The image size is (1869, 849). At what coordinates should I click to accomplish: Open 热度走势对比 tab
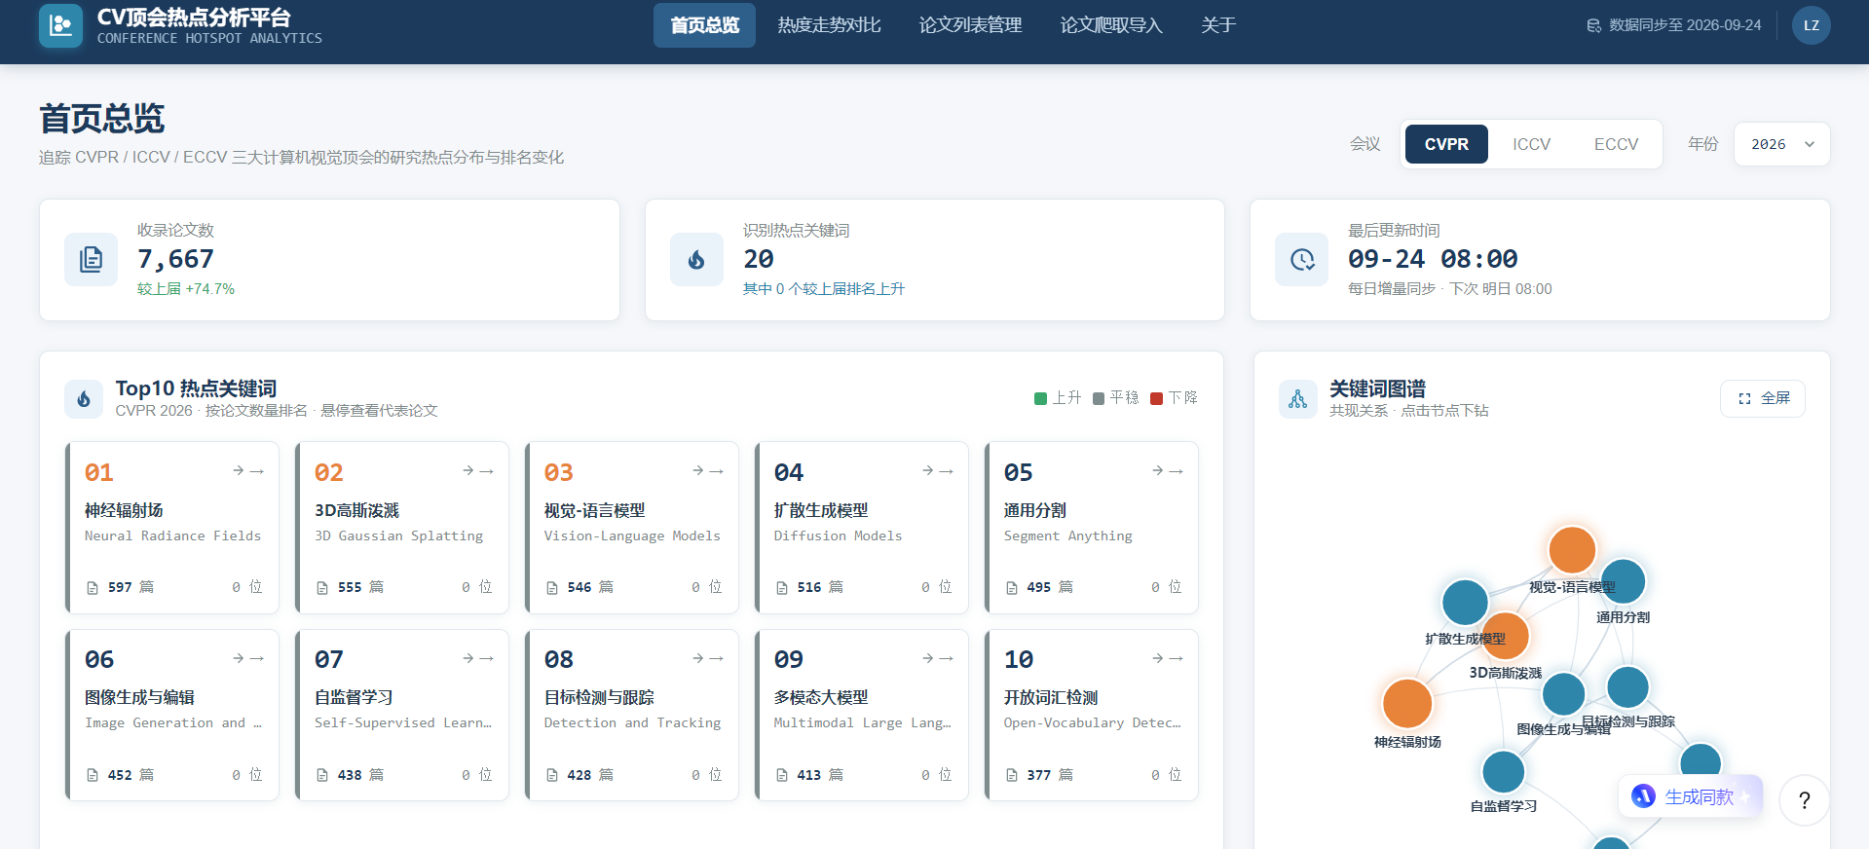click(x=829, y=25)
